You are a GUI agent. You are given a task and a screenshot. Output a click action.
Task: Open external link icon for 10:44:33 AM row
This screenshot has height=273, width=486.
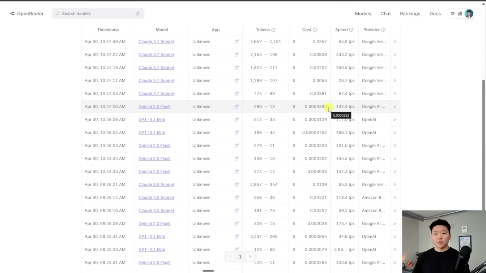pos(236,172)
